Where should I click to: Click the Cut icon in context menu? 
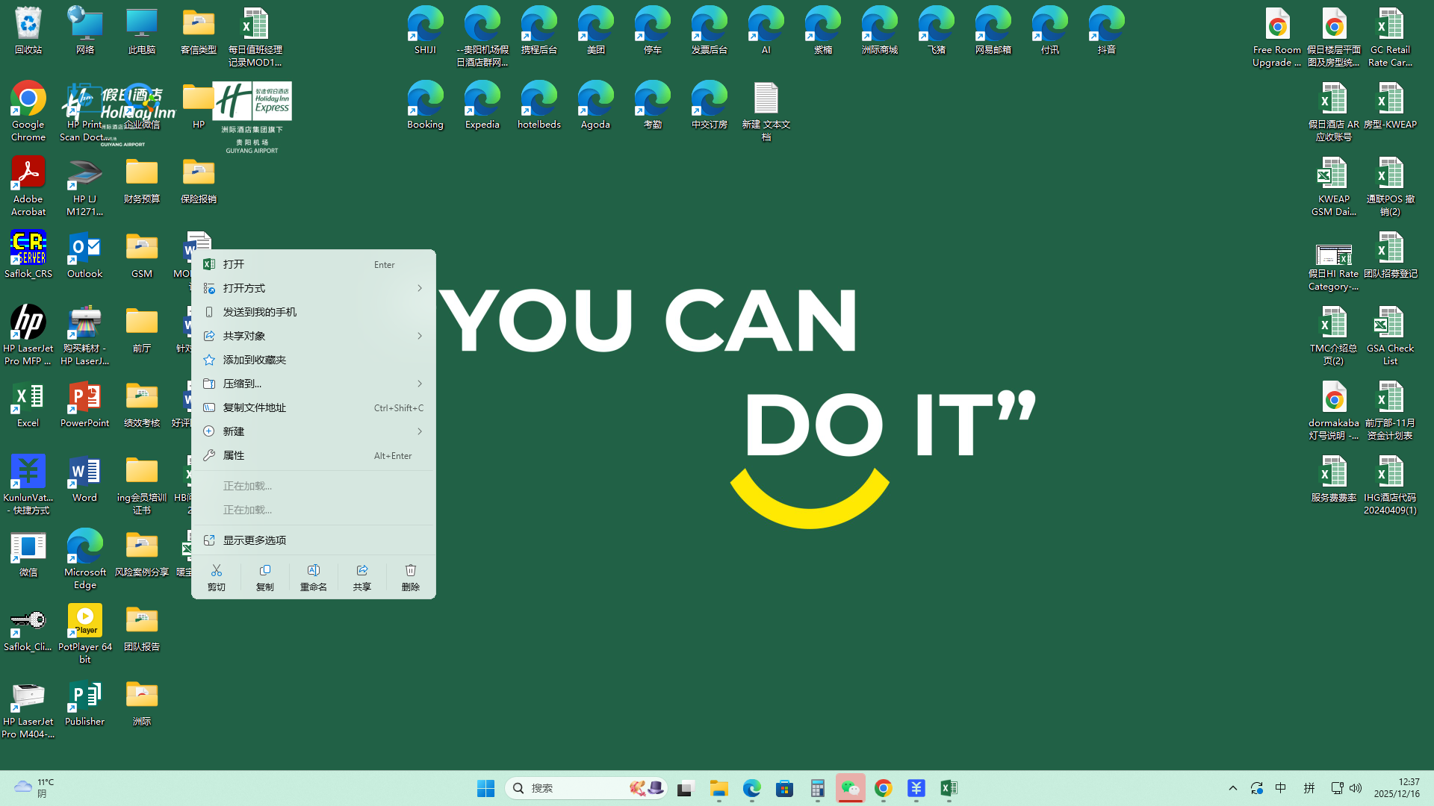click(216, 578)
